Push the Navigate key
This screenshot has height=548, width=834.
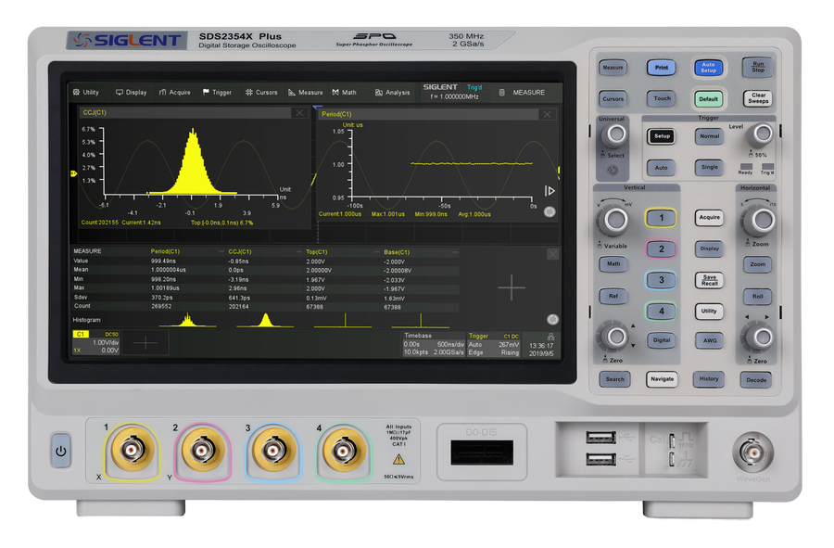click(x=662, y=379)
